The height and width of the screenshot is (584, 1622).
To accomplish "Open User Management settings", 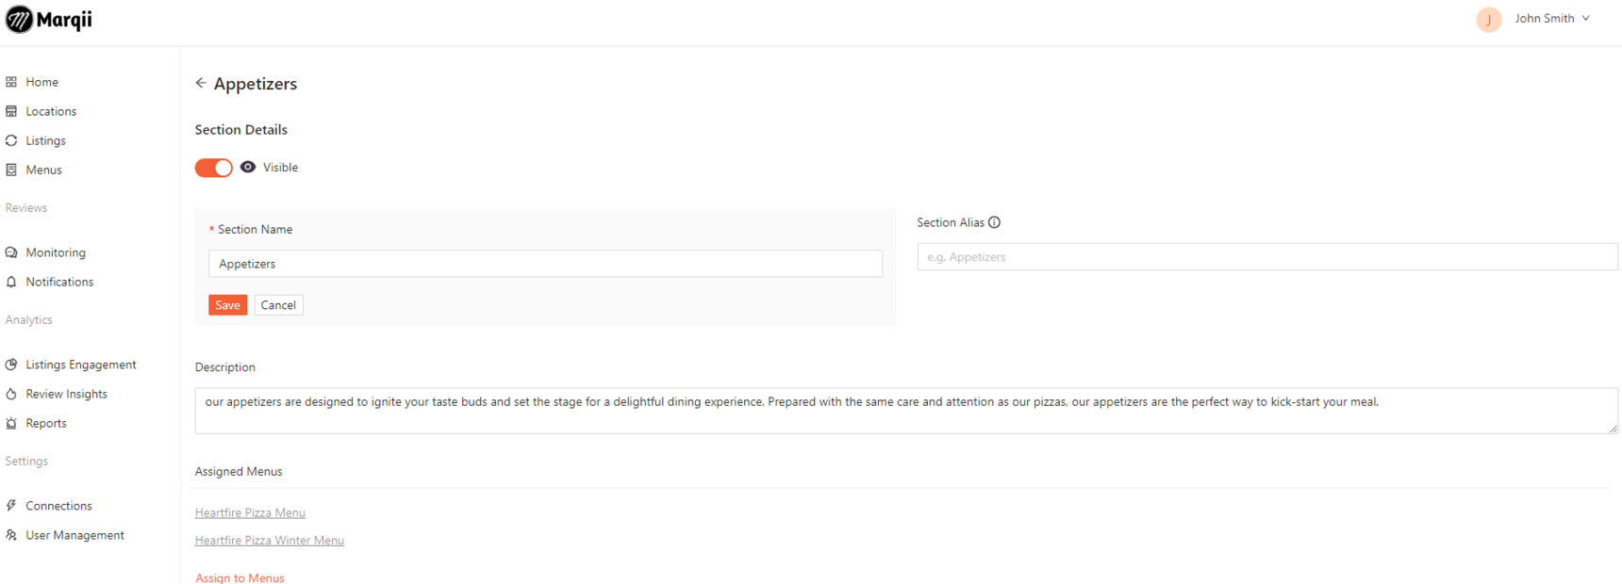I will (x=74, y=535).
